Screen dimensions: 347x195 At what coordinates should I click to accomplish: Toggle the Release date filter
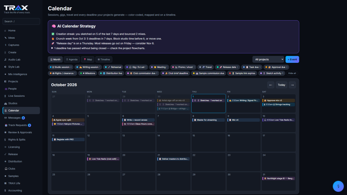(x=227, y=67)
